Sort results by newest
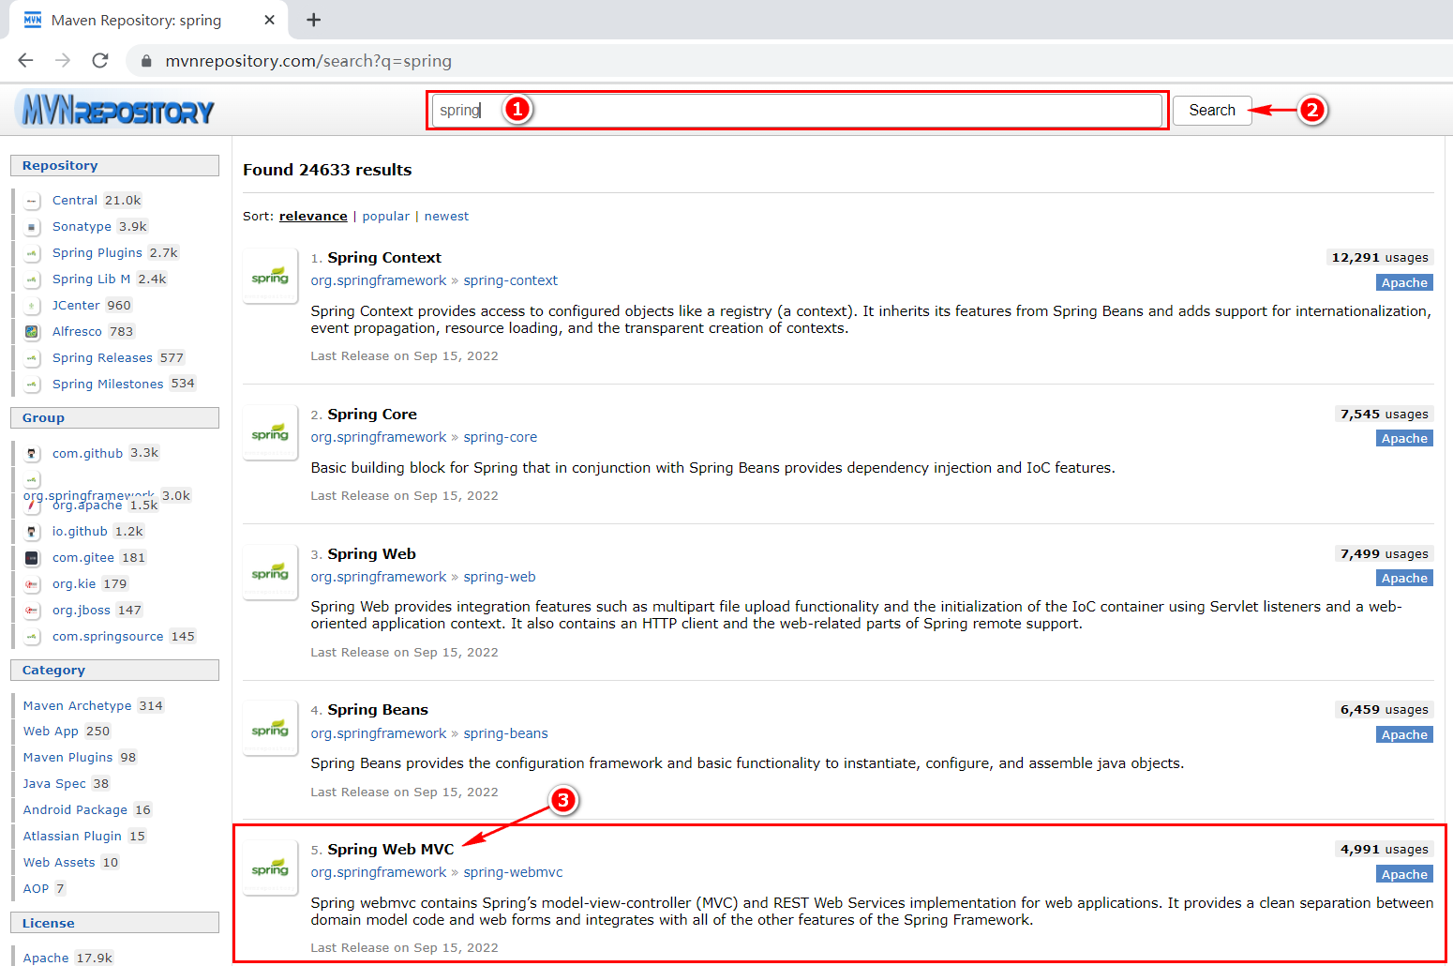The image size is (1453, 966). pos(446,216)
